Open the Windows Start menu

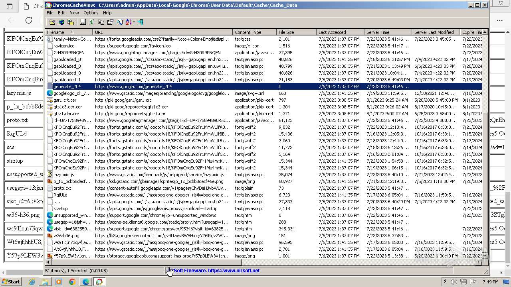click(11, 281)
